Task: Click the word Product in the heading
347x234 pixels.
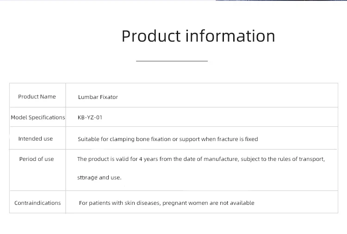Action: point(151,36)
